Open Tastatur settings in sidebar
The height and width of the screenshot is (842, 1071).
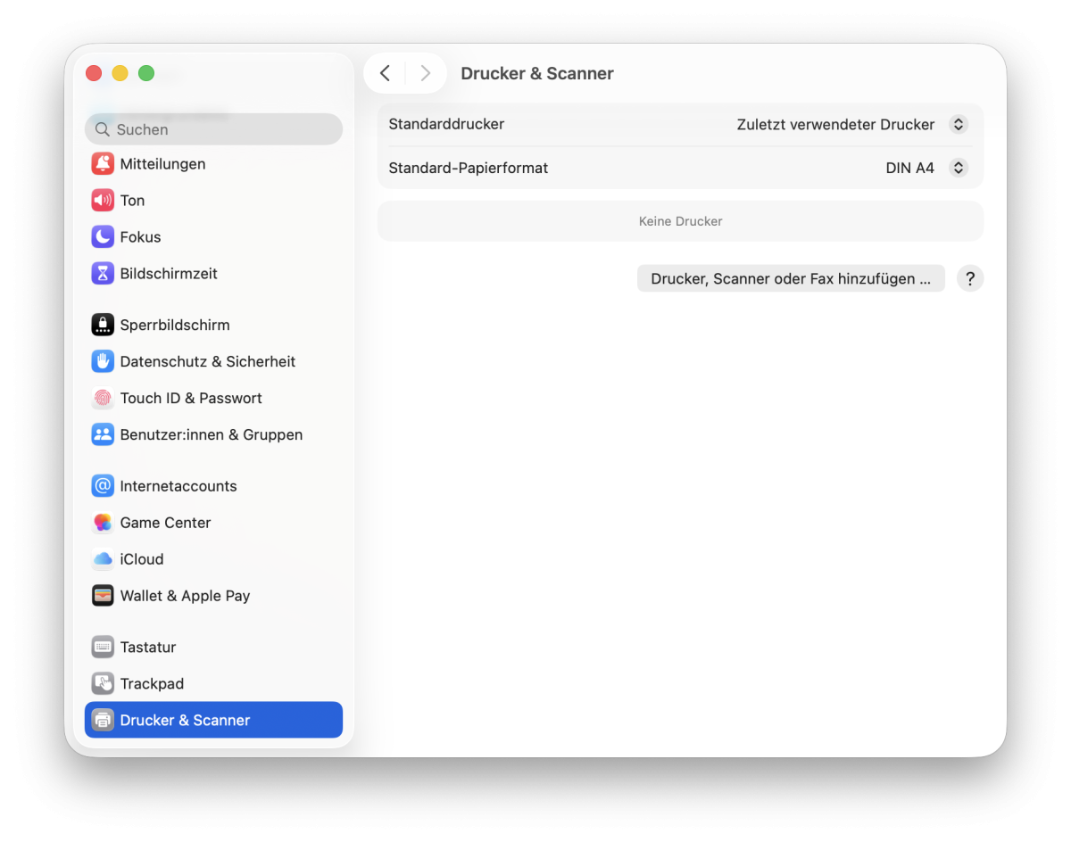[148, 648]
